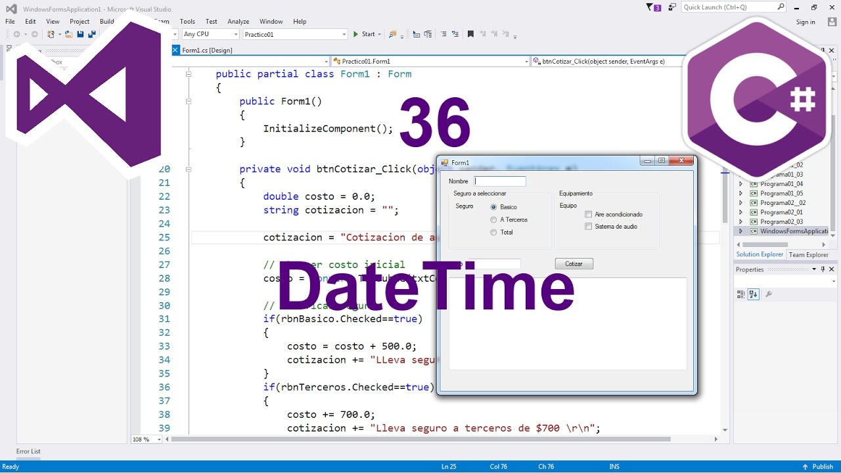This screenshot has width=841, height=473.
Task: Close the Properties panel
Action: [x=831, y=269]
